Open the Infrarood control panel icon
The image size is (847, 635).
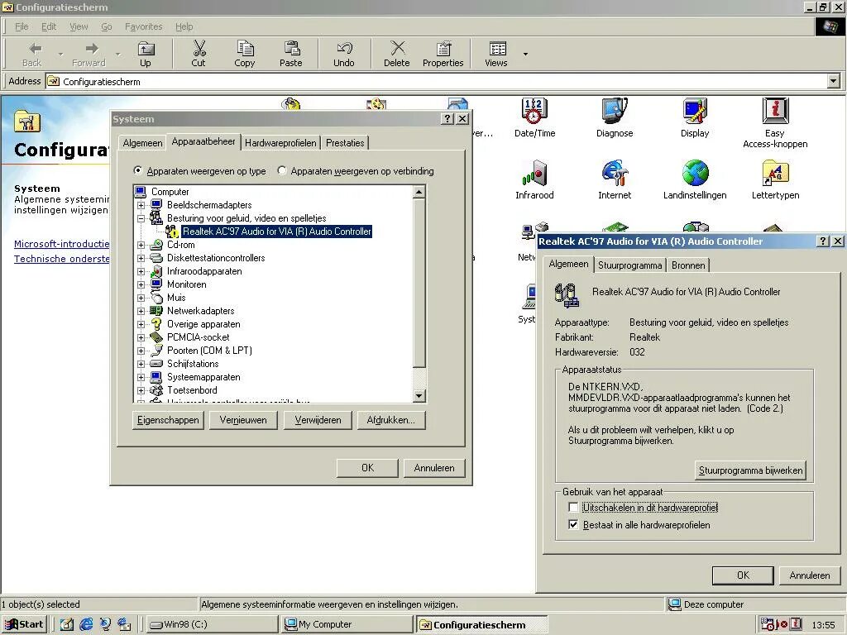(x=535, y=179)
